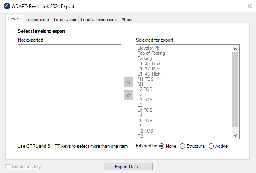Image resolution: width=256 pixels, height=173 pixels.
Task: Select the M1 TOS level item
Action: pos(146,79)
